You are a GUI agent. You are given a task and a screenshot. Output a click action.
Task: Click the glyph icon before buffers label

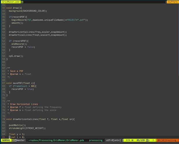pyautogui.click(x=166, y=2)
